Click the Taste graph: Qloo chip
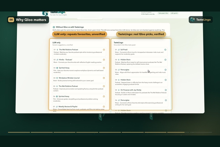The height and width of the screenshot is (147, 220). coord(163,13)
